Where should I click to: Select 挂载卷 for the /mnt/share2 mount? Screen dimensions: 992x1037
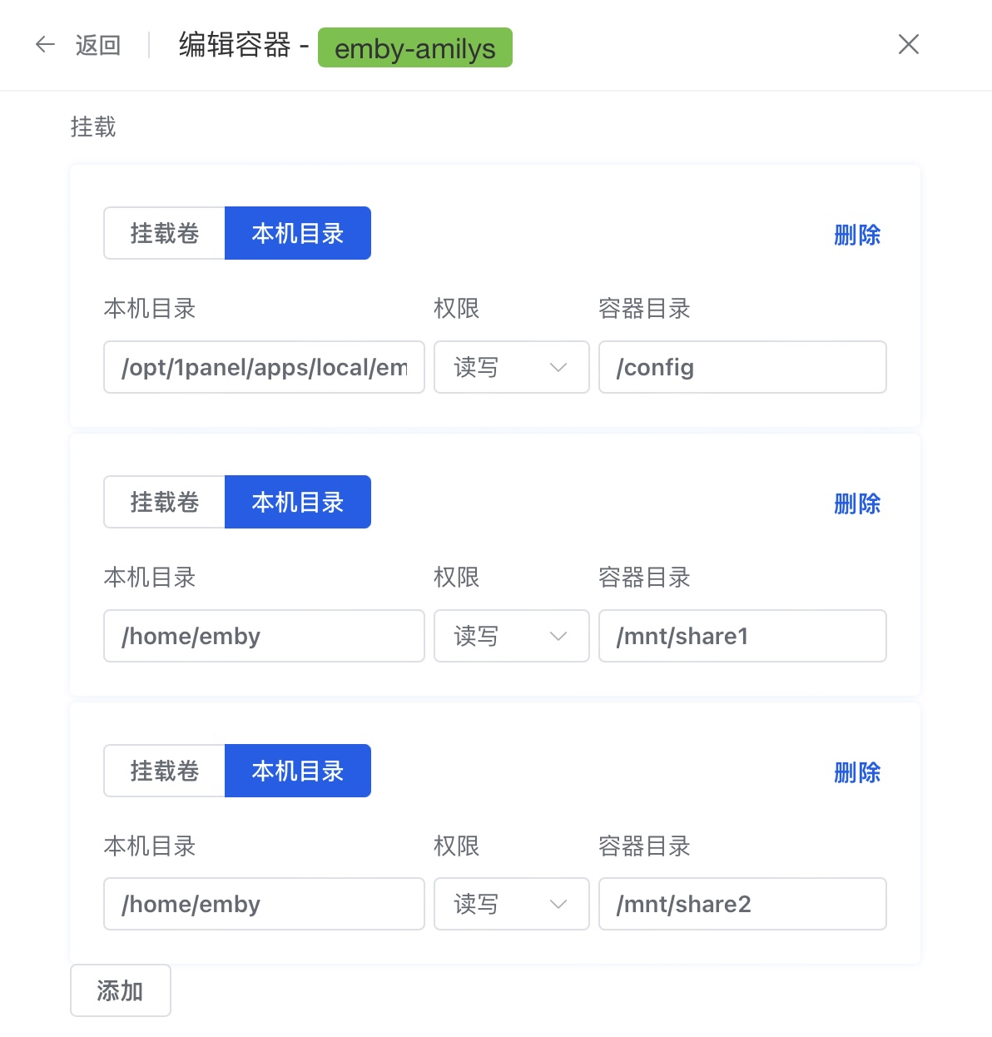click(165, 772)
